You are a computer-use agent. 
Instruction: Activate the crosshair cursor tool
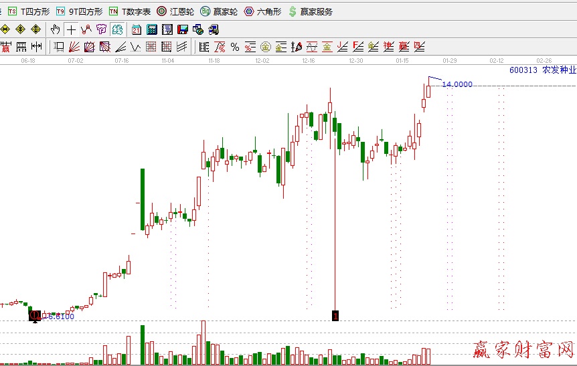(x=71, y=29)
